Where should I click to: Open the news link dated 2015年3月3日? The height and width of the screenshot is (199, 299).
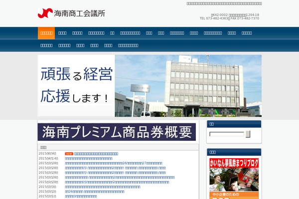pos(103,187)
